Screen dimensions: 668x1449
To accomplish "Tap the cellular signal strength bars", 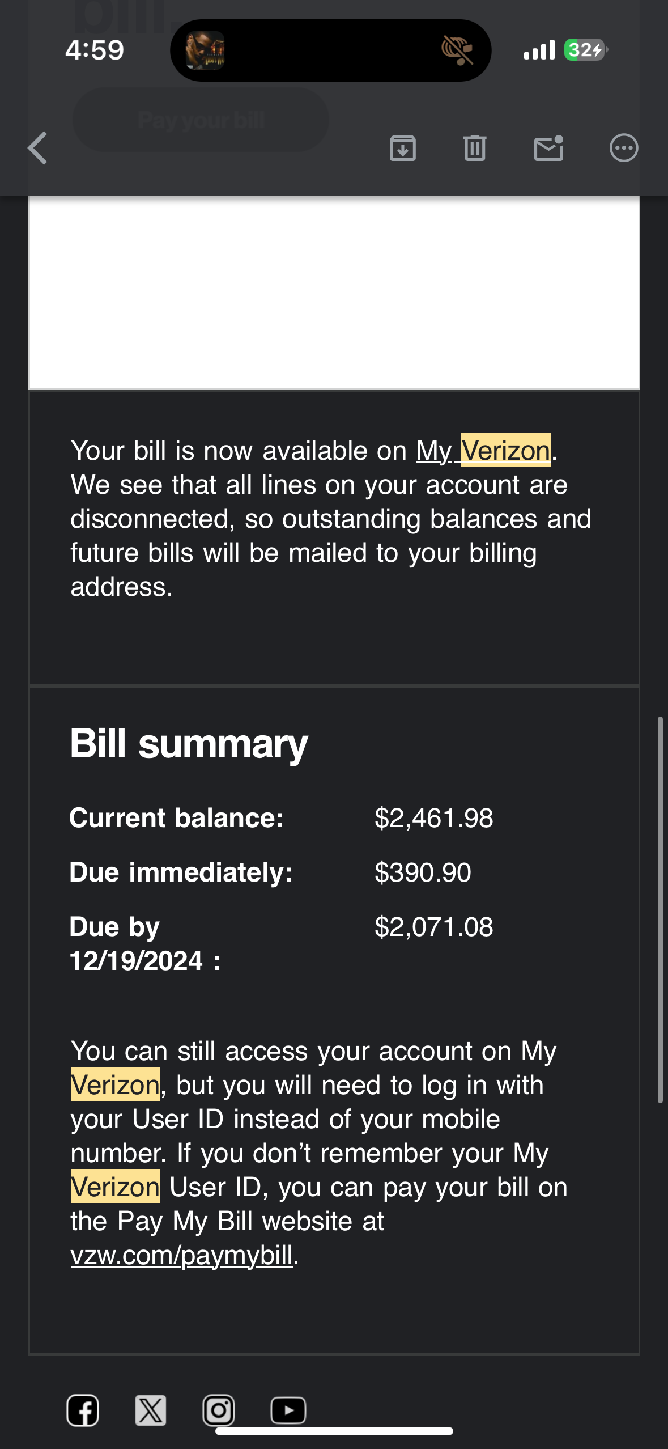I will pyautogui.click(x=539, y=50).
